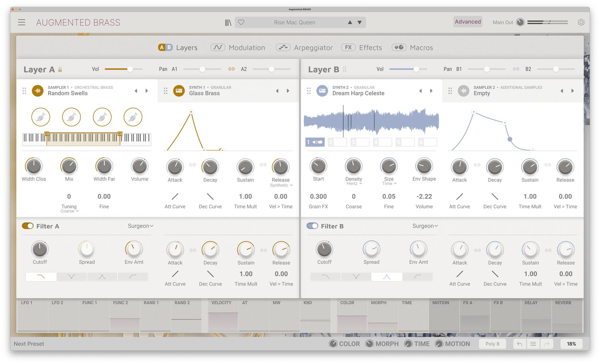Viewport: 600px width, 364px height.
Task: Adjust the Layer B Vol slider
Action: (x=408, y=69)
